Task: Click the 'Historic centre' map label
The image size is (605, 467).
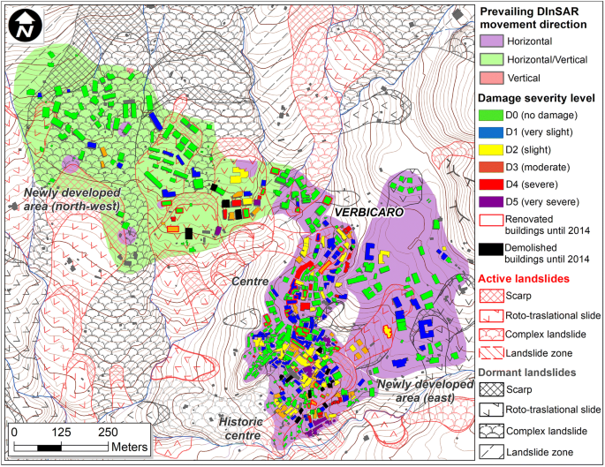Action: (241, 428)
